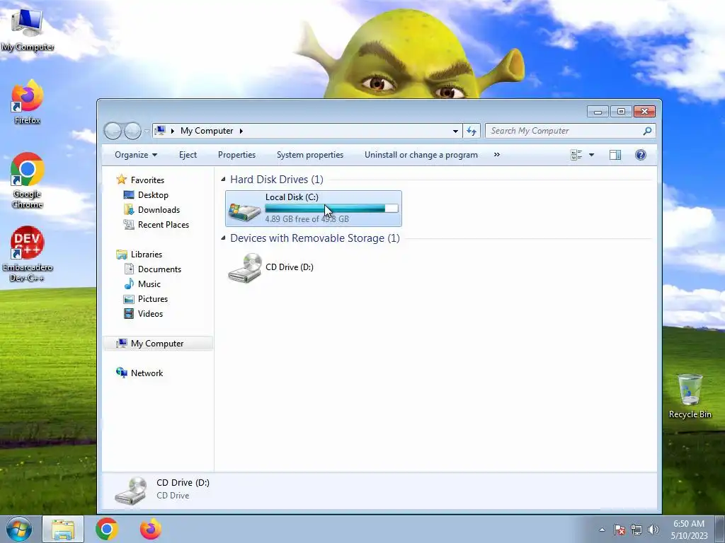Click the Back navigation arrow
The width and height of the screenshot is (725, 543).
pyautogui.click(x=113, y=131)
